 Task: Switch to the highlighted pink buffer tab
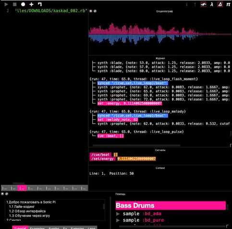click(22, 188)
